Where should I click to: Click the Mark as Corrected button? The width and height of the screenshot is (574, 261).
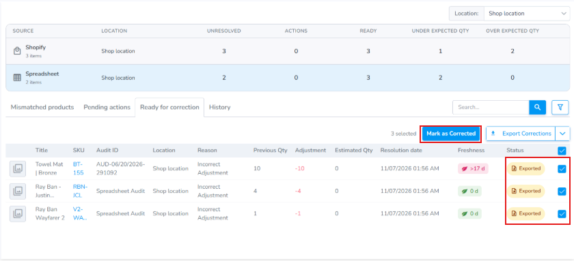point(450,134)
